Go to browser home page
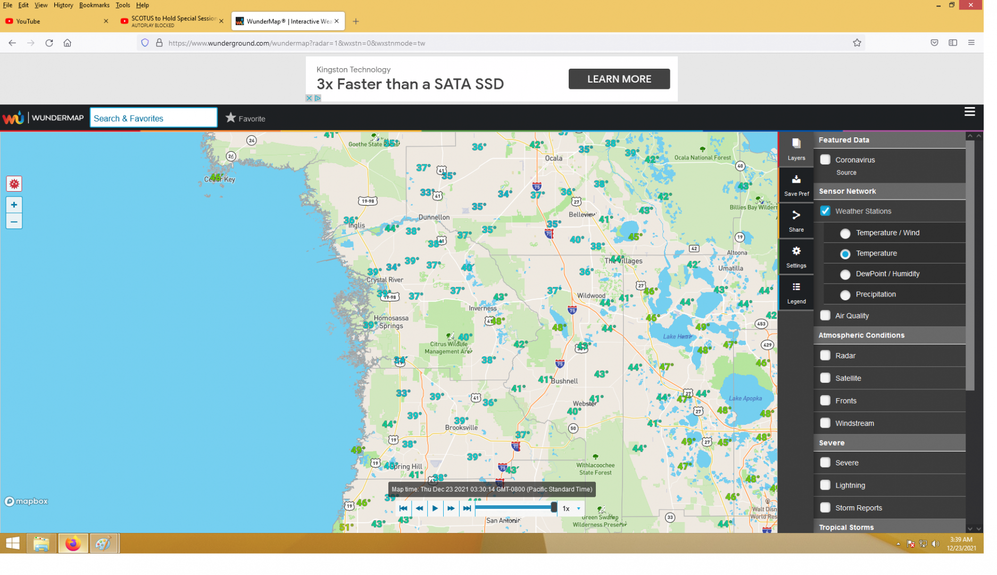Screen dimensions: 997x575 [68, 44]
